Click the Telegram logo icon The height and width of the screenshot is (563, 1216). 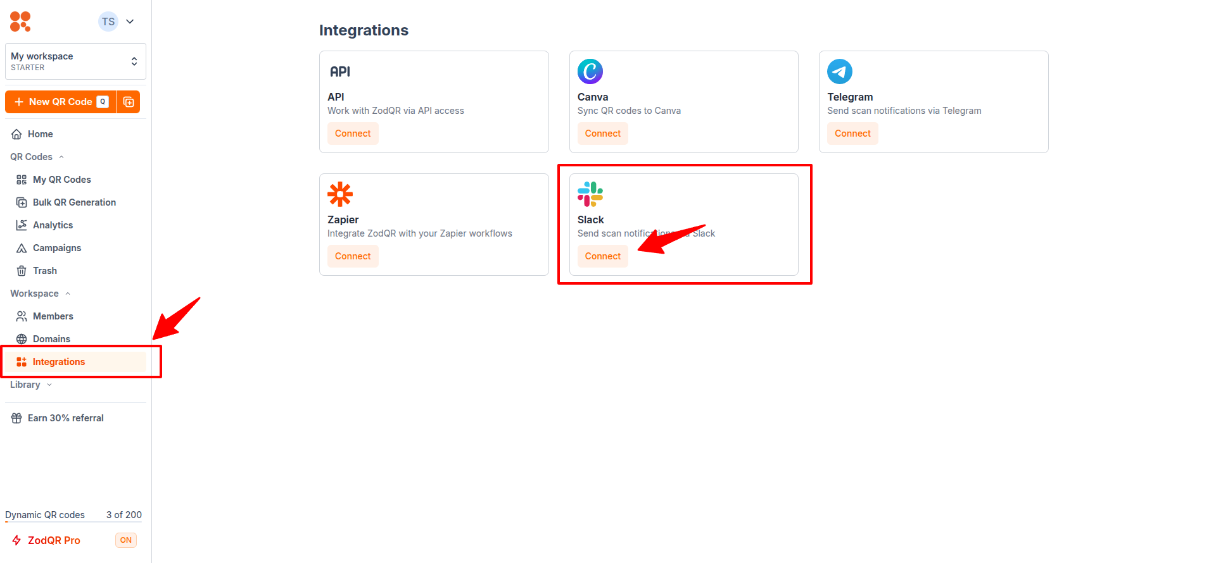840,71
